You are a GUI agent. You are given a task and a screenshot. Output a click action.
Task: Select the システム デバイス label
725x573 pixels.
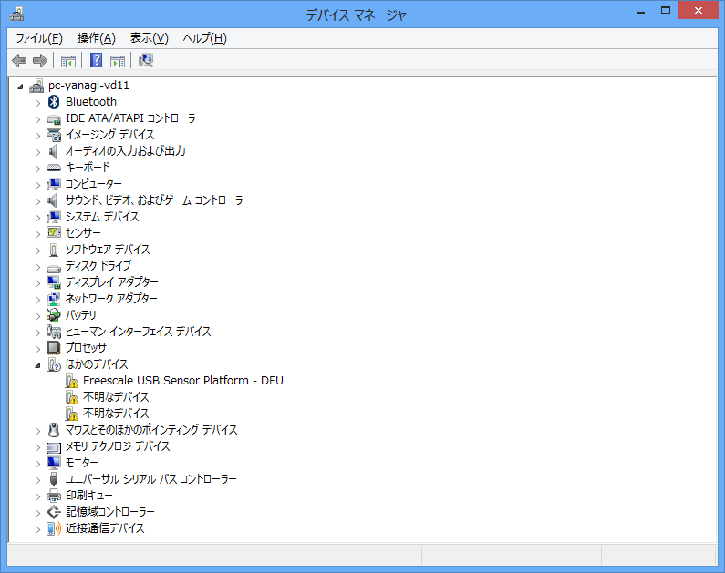click(102, 217)
